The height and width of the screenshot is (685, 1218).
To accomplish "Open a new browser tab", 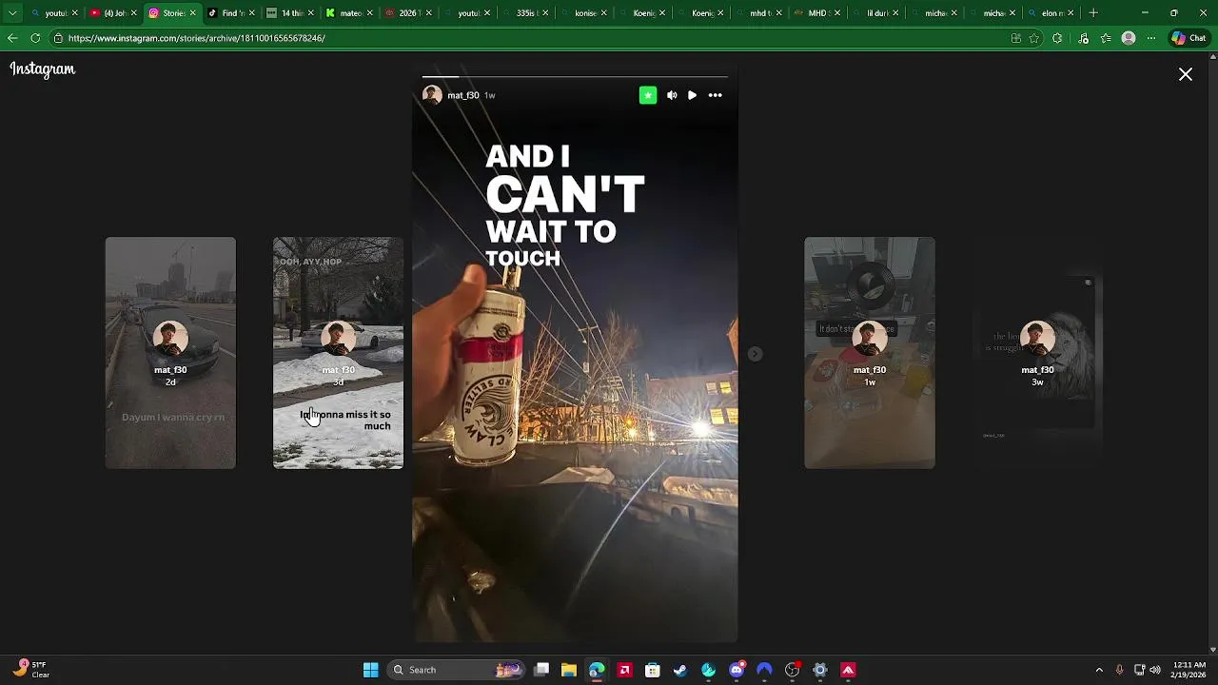I will [x=1093, y=13].
